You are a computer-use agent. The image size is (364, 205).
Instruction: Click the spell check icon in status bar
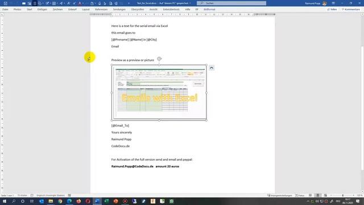[x=32, y=195]
